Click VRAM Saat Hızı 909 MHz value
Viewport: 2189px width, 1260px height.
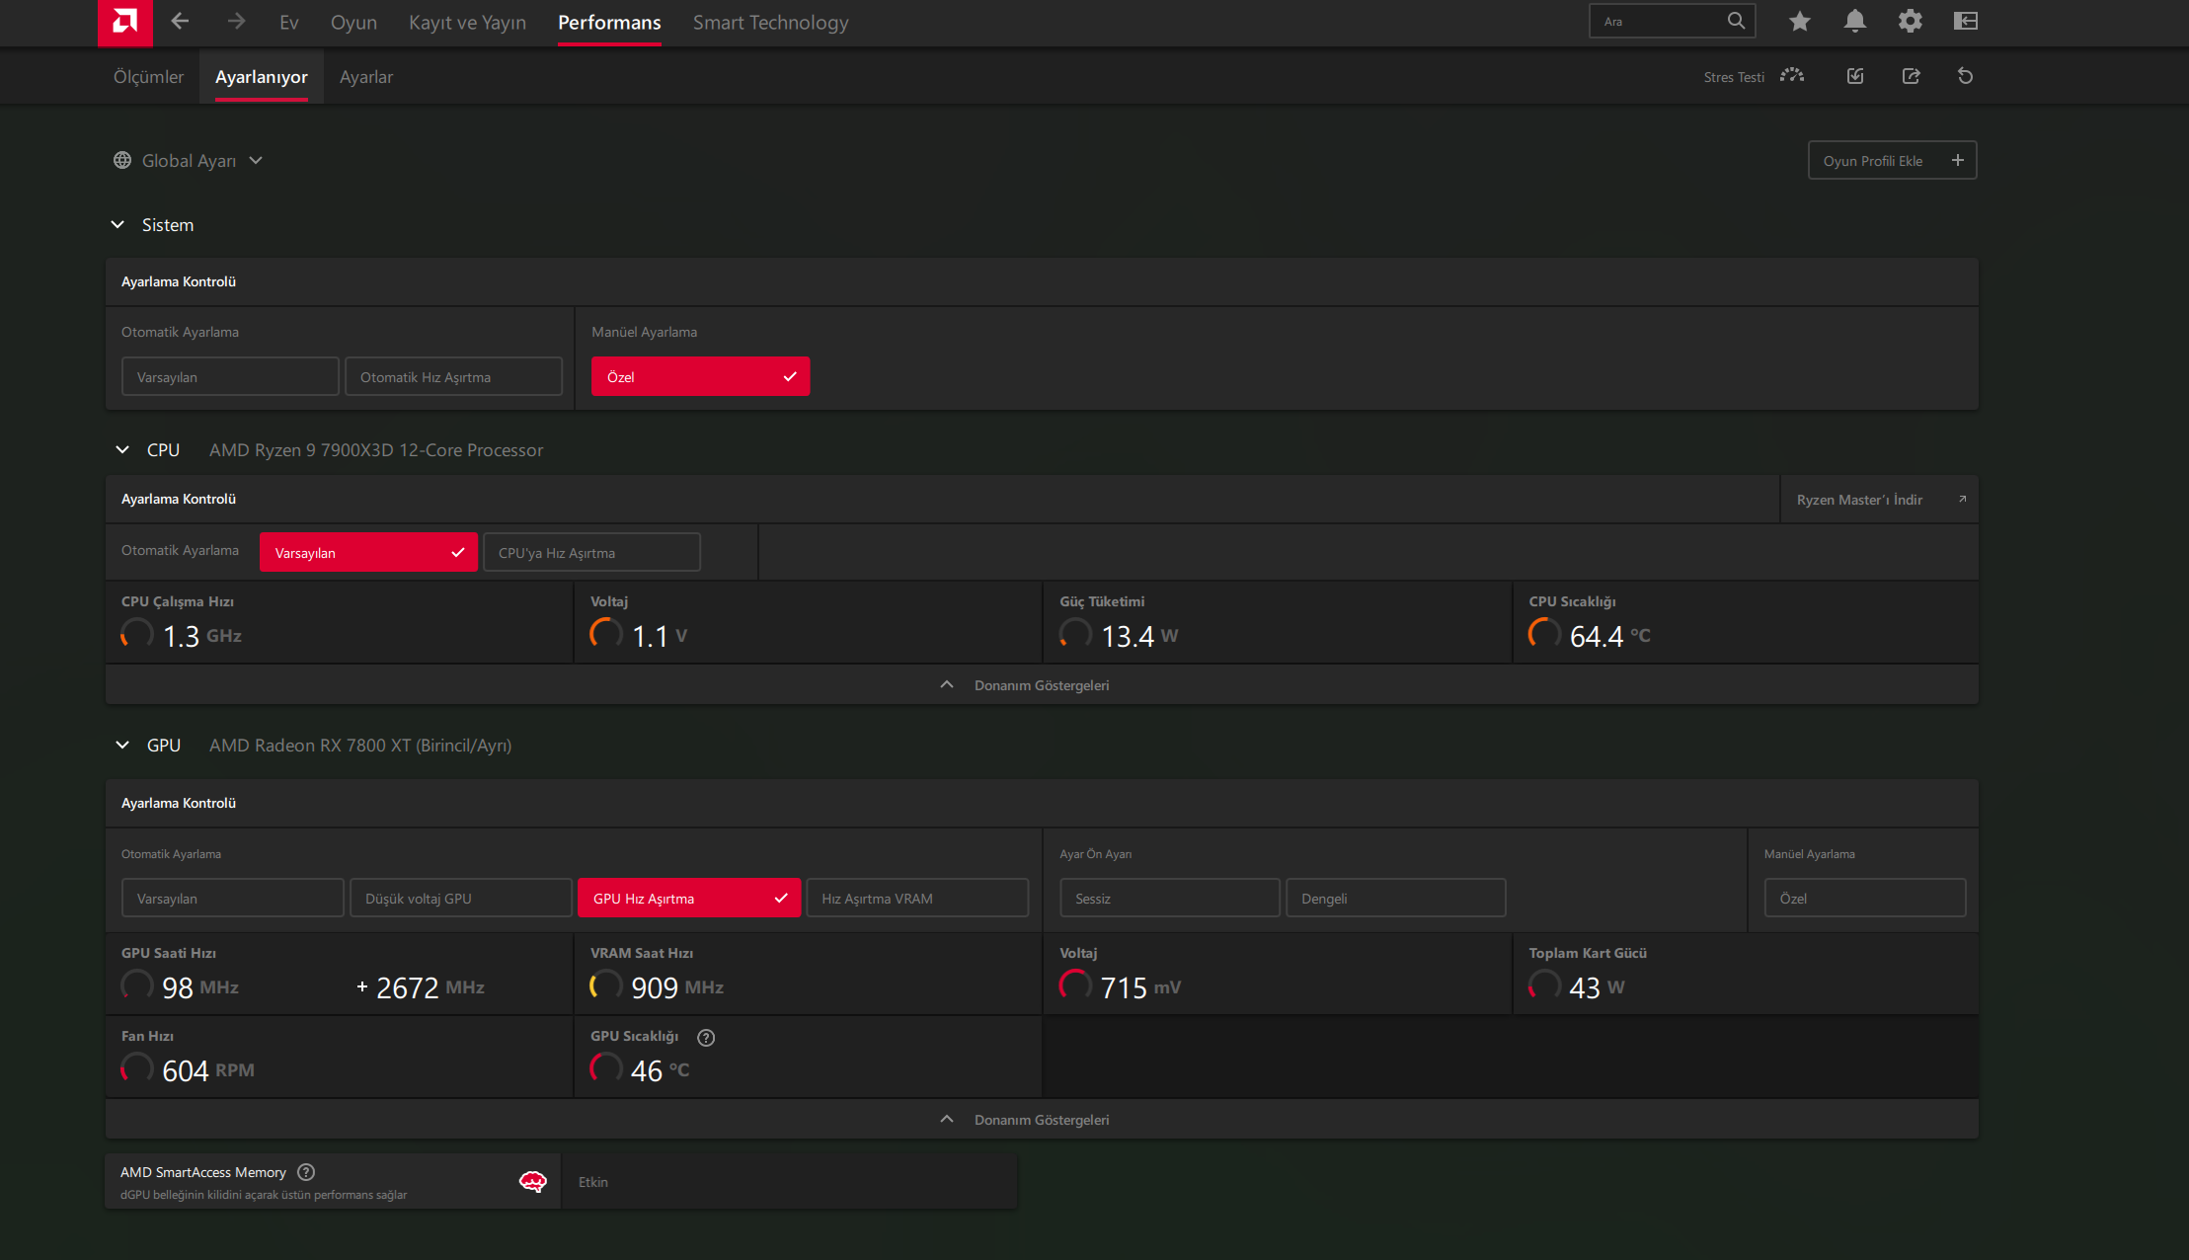(676, 987)
